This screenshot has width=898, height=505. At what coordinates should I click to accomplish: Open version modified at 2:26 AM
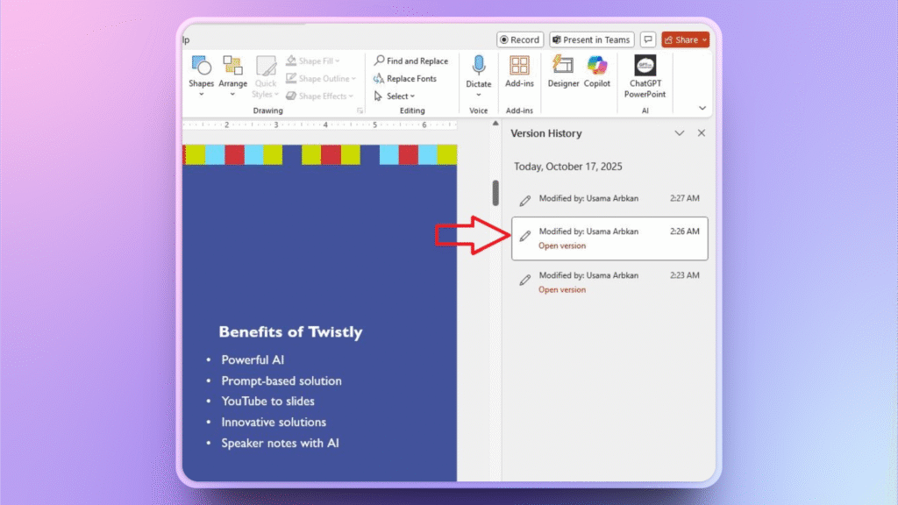pyautogui.click(x=562, y=245)
